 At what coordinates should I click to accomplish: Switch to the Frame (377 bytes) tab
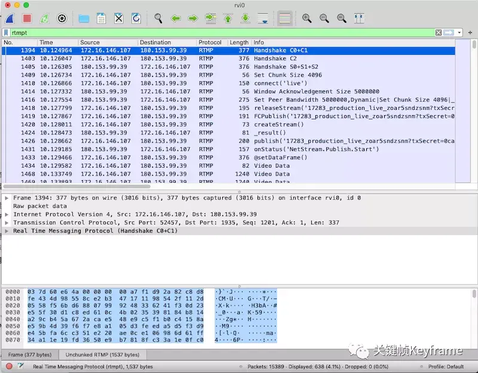29,354
